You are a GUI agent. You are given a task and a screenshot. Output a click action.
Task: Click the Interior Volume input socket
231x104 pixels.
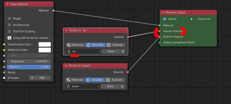click(x=160, y=31)
